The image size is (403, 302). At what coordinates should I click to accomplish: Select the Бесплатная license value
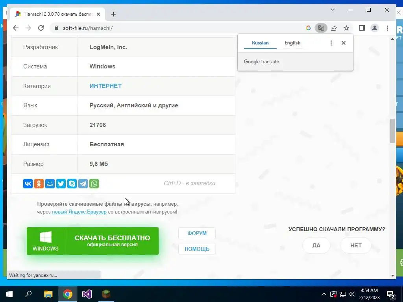107,144
